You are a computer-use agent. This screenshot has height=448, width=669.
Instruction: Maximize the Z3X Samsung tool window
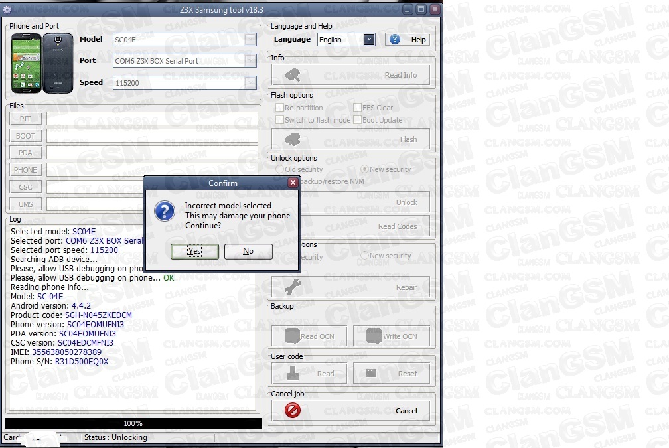[421, 9]
